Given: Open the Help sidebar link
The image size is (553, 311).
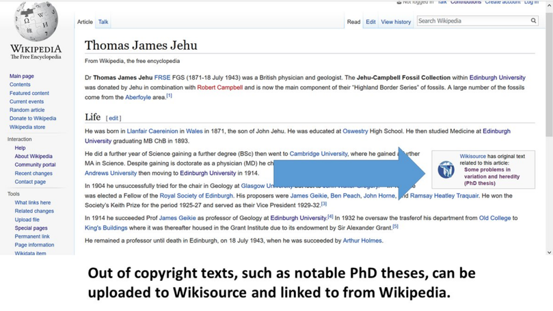Looking at the screenshot, I should 20,148.
